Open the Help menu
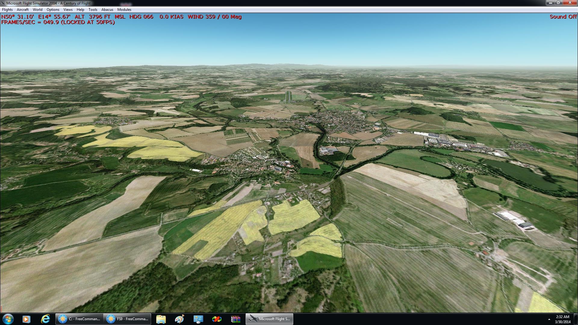 80,9
